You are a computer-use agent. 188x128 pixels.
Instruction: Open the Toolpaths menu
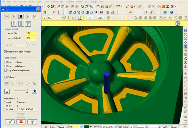click(70, 2)
